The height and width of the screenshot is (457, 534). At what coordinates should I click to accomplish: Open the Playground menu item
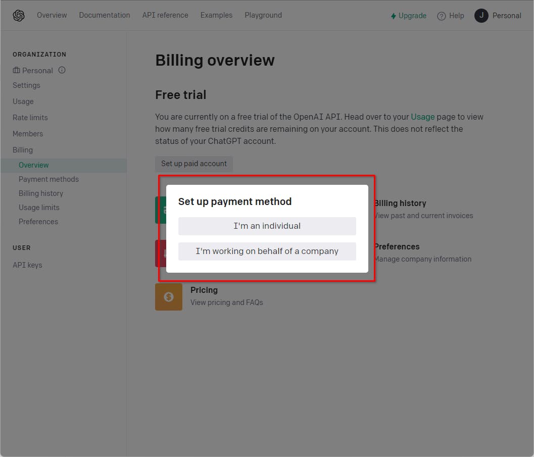[263, 15]
